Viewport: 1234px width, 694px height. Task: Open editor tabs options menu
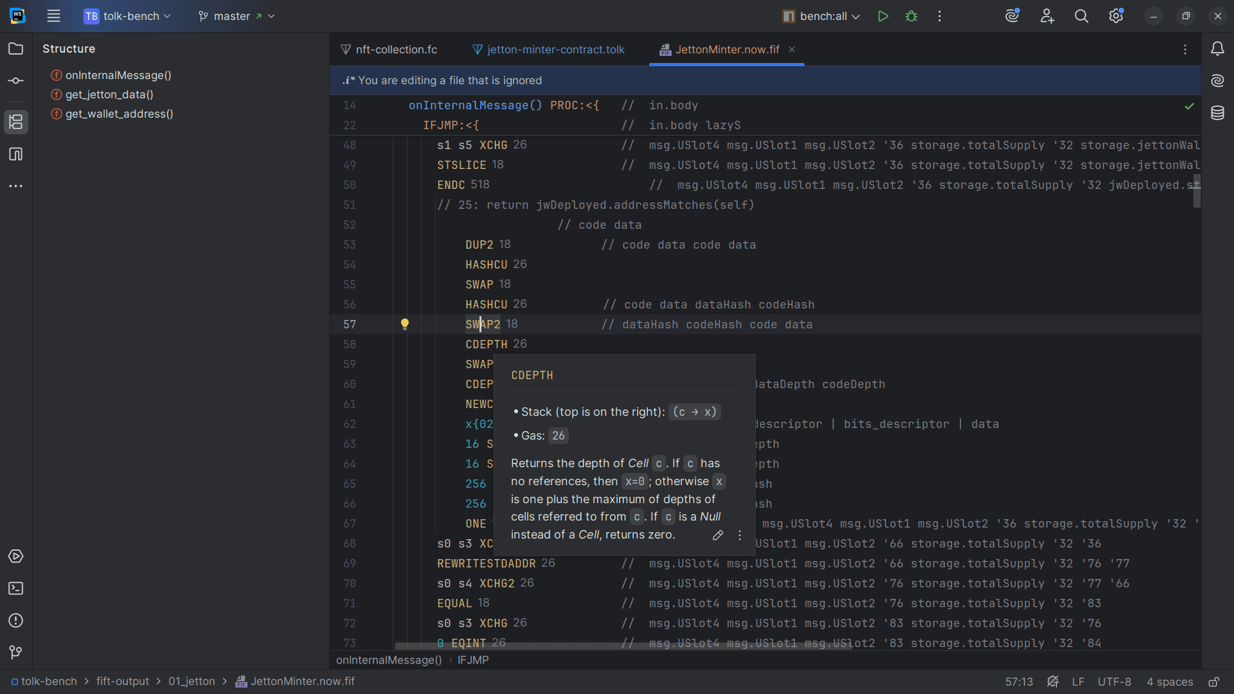(x=1185, y=49)
